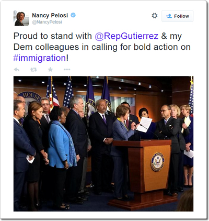
Task: Click the Nancy Pelosi display name
Action: click(50, 15)
